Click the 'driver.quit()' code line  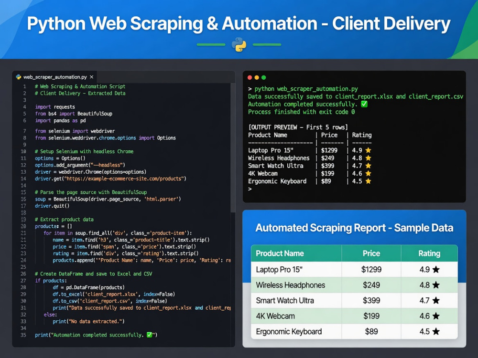pyautogui.click(x=52, y=206)
